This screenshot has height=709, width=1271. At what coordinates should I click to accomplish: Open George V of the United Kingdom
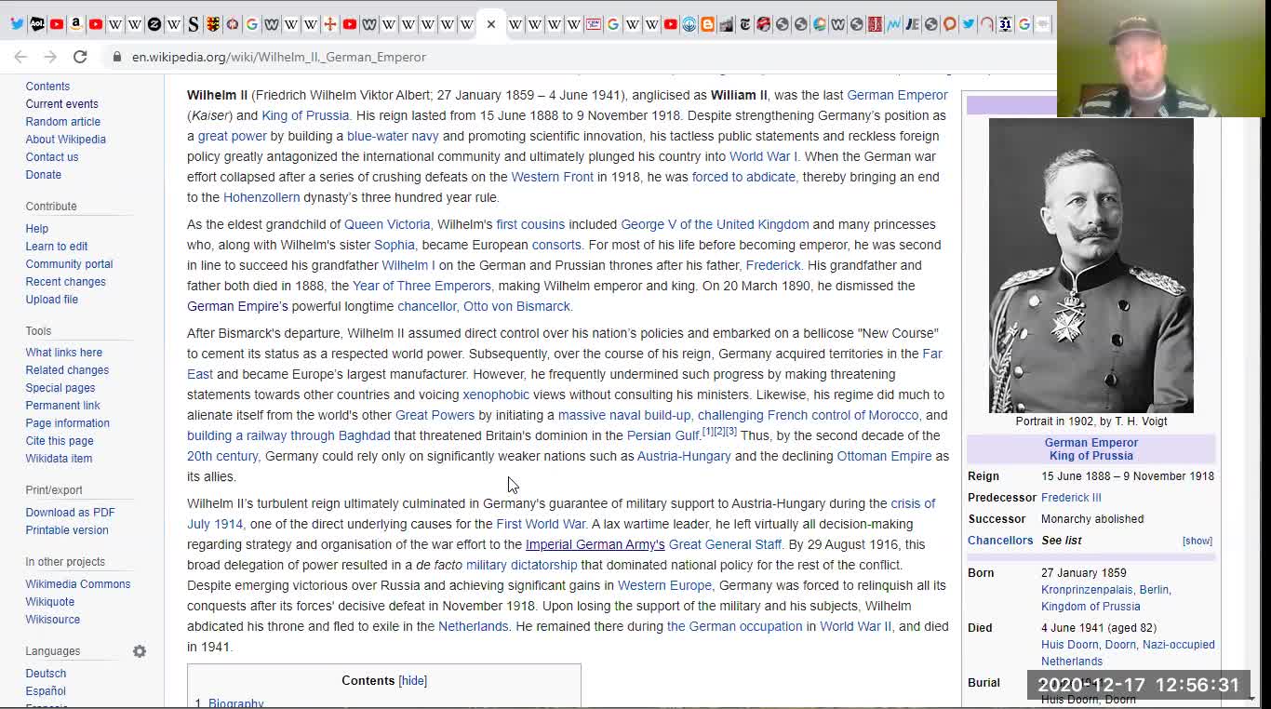click(715, 224)
